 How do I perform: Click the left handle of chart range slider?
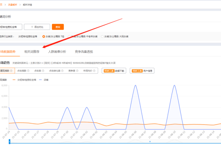coord(9,142)
